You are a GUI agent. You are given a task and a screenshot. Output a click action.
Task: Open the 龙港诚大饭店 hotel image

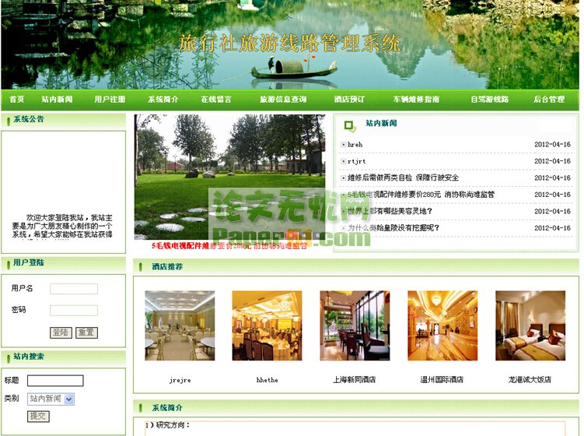tap(530, 325)
